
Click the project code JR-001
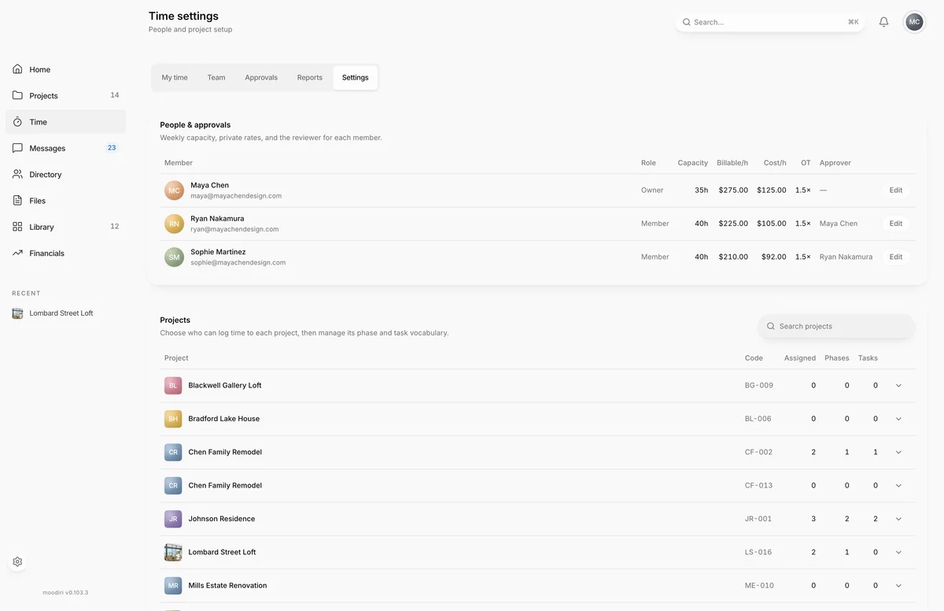[x=758, y=519]
